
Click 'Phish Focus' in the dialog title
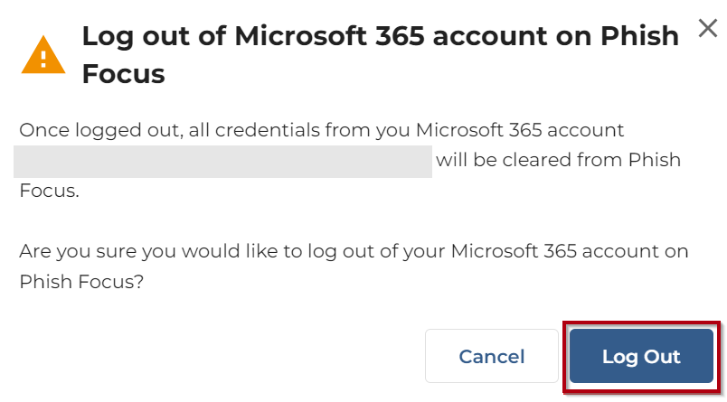click(123, 73)
